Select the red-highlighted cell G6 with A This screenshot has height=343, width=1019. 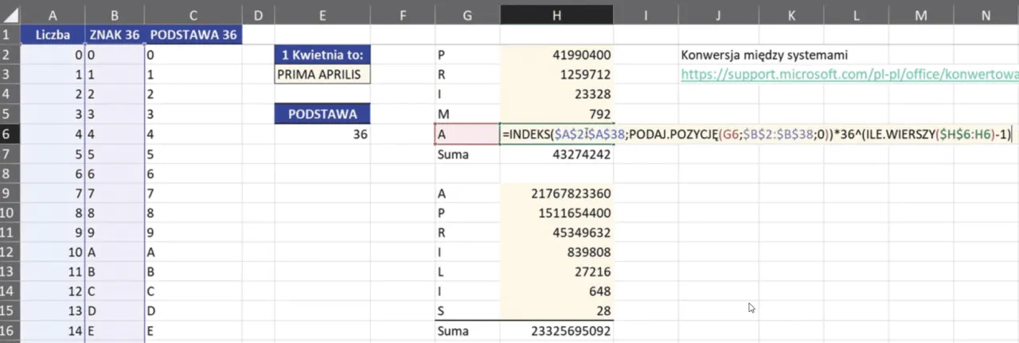[x=467, y=134]
